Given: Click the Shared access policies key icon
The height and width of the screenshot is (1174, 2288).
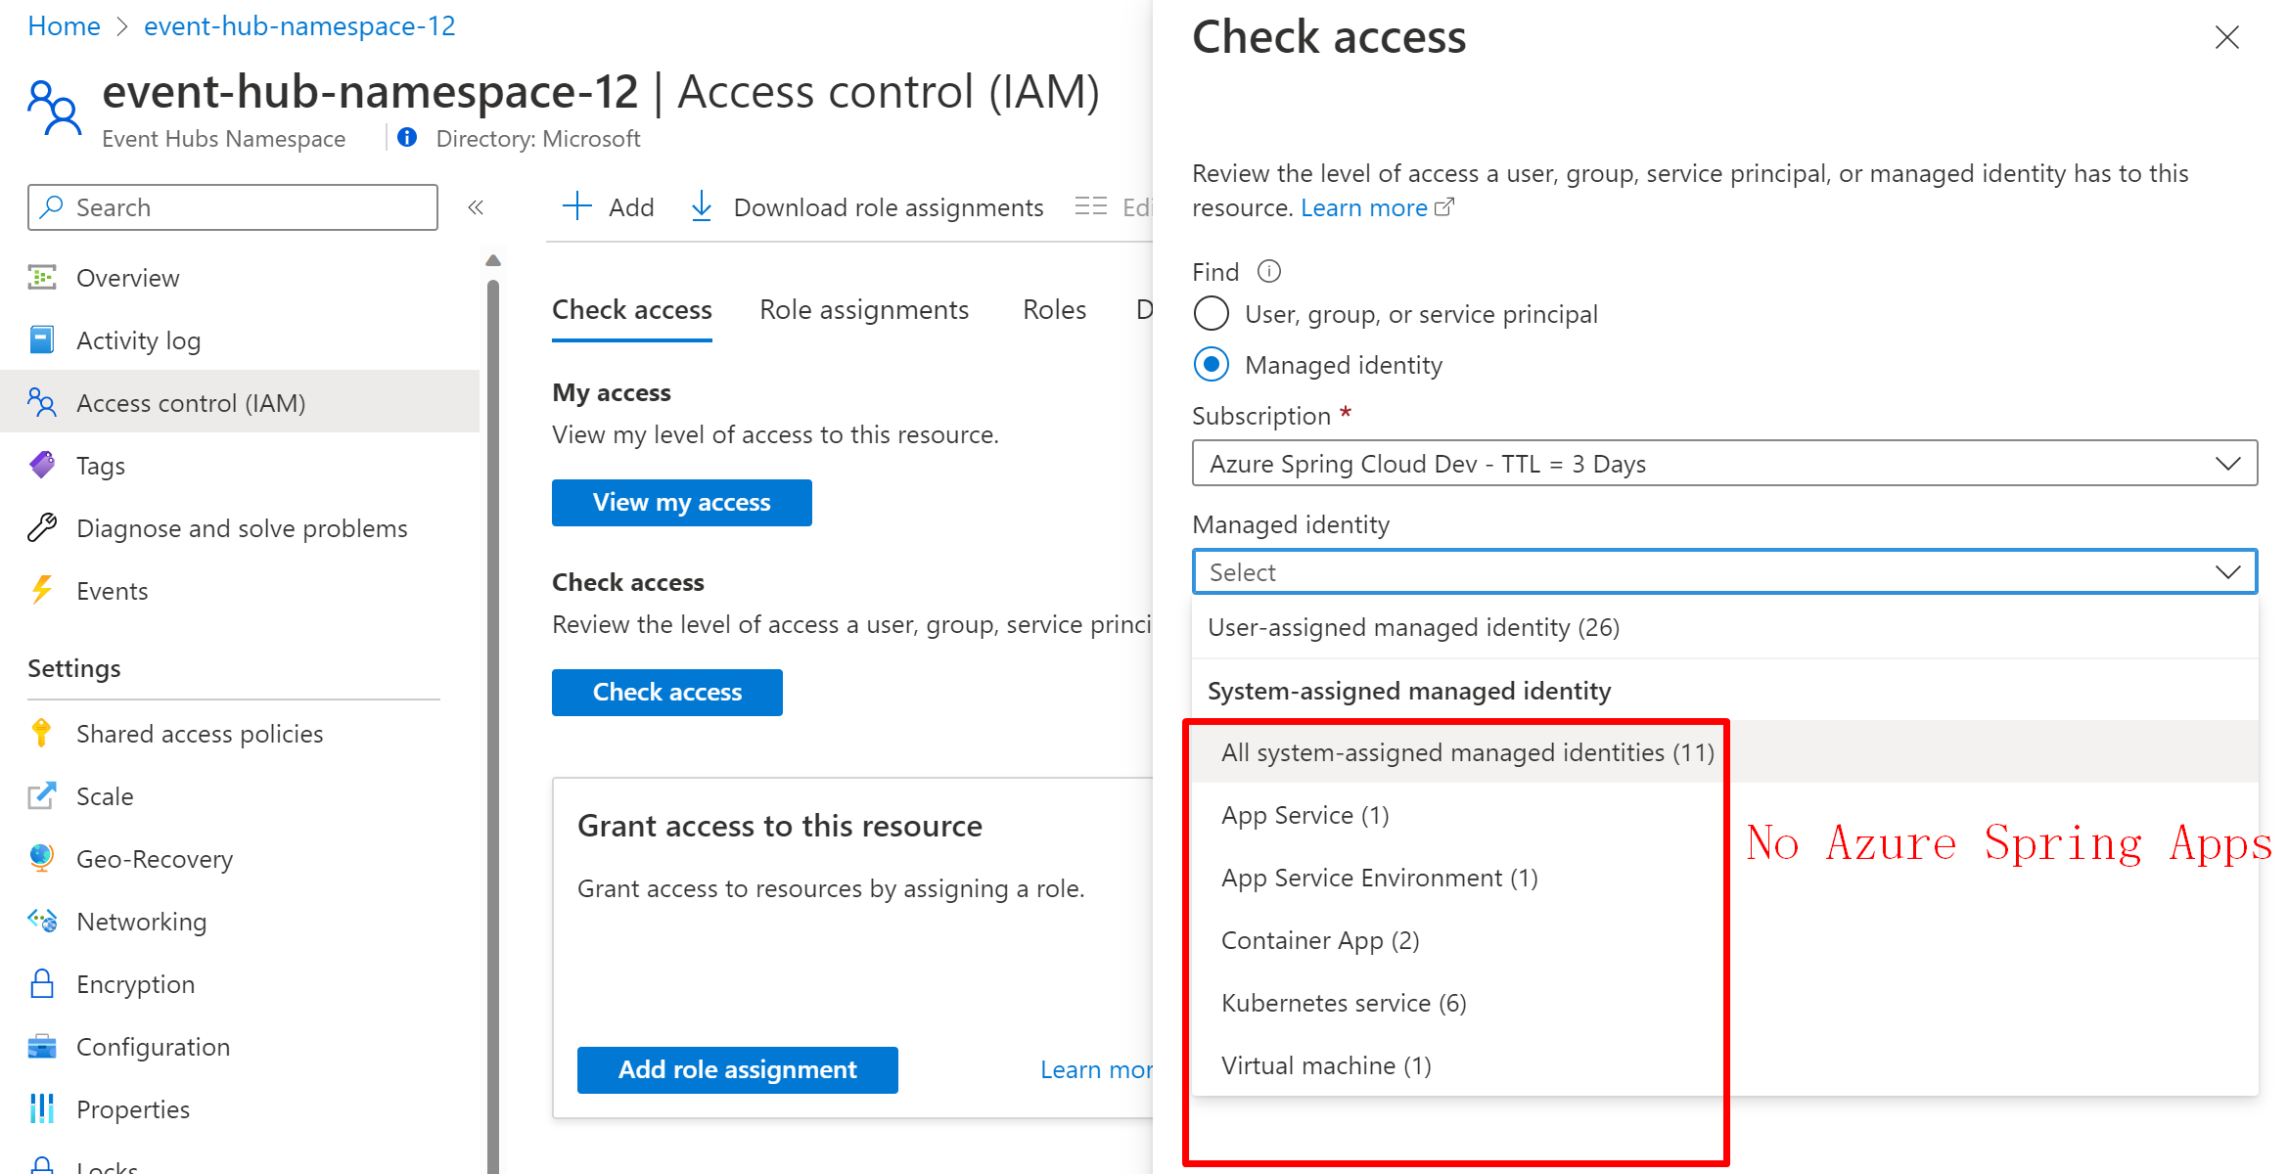Looking at the screenshot, I should 42,734.
